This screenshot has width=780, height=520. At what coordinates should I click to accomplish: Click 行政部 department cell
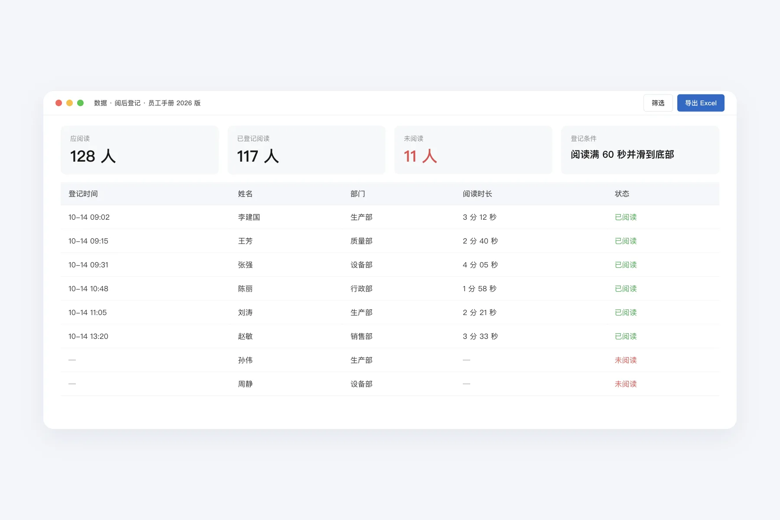(361, 289)
